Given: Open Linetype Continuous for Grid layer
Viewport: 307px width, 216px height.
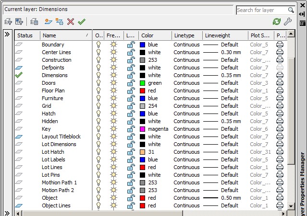Looking at the screenshot, I should (186, 106).
